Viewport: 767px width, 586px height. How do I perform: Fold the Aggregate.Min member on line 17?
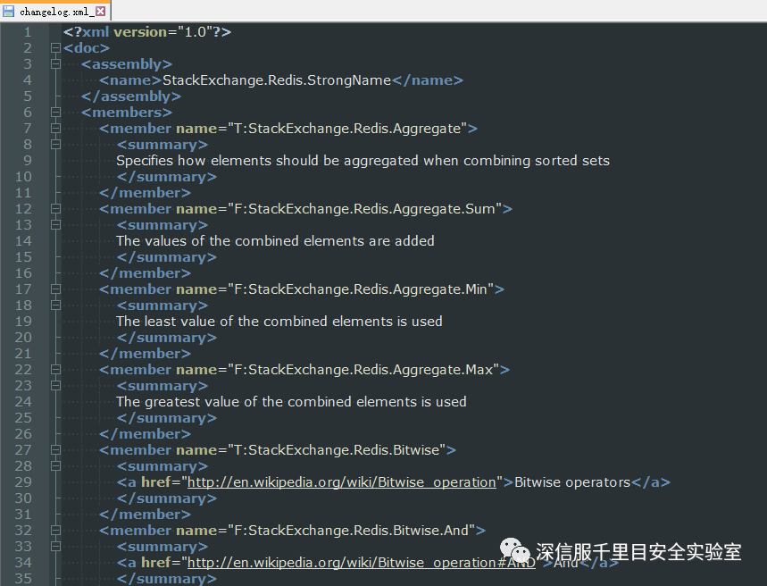click(55, 289)
